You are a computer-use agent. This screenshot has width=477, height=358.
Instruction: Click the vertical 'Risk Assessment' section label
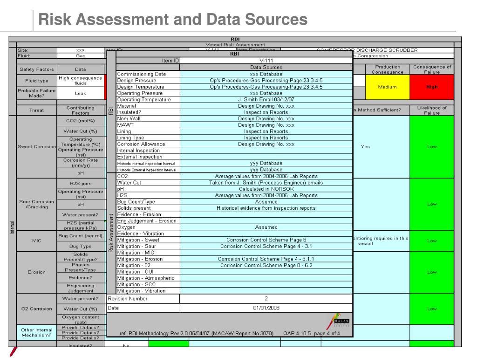coord(111,234)
